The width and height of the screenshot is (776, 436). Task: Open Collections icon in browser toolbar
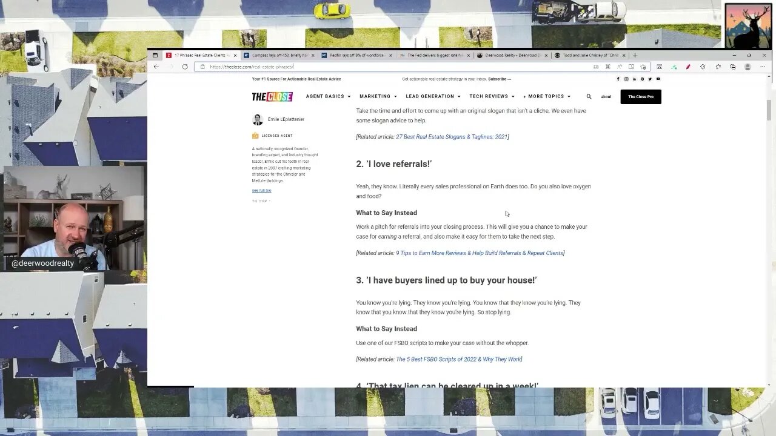[733, 67]
